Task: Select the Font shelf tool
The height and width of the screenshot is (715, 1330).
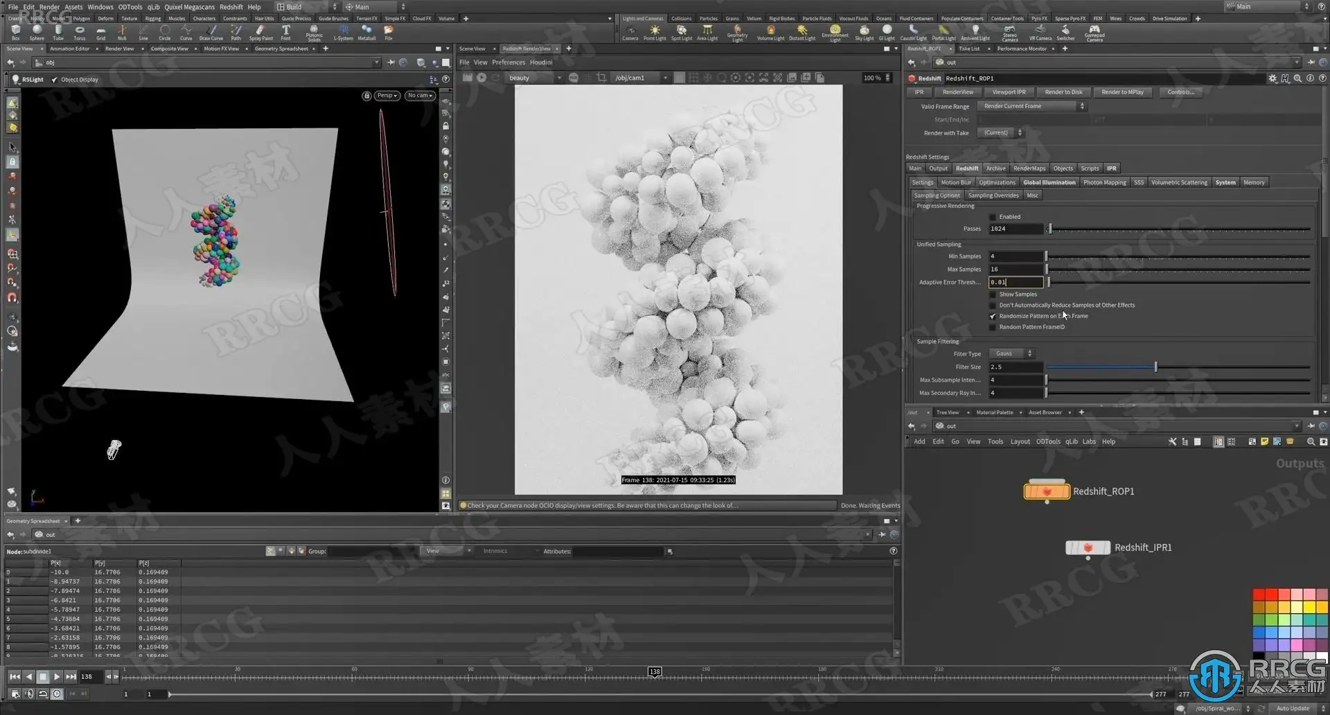Action: coord(285,33)
